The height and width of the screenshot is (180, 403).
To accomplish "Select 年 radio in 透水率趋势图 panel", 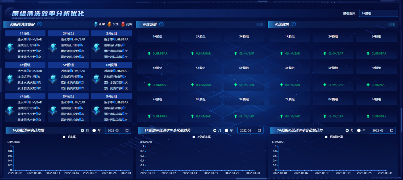I will click(94, 130).
